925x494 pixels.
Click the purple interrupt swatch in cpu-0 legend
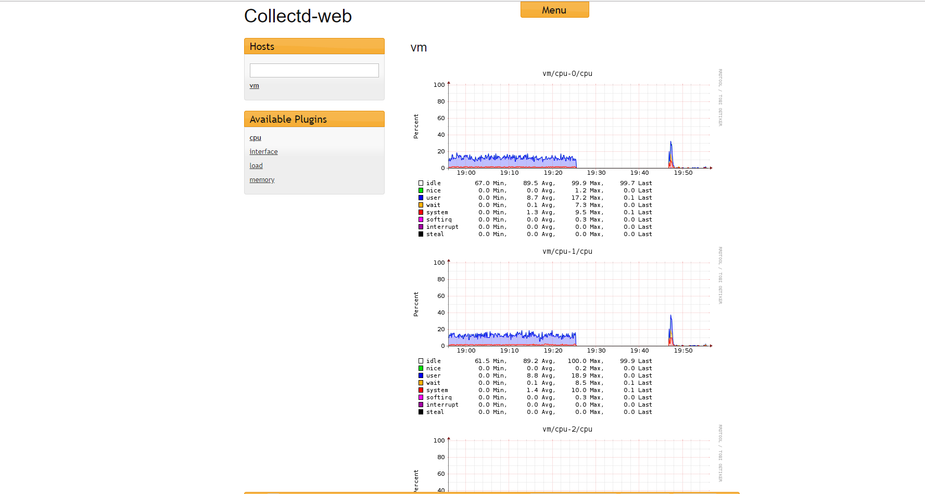[421, 227]
